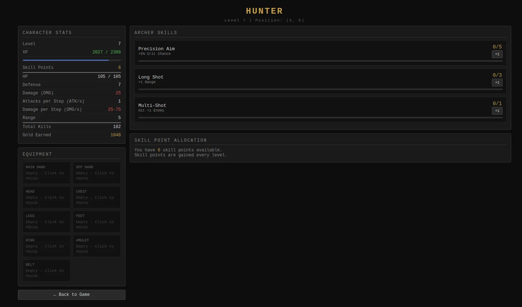Screen dimensions: 522x307
Task: Click the Multi-Shot progress bar
Action: pyautogui.click(x=320, y=118)
